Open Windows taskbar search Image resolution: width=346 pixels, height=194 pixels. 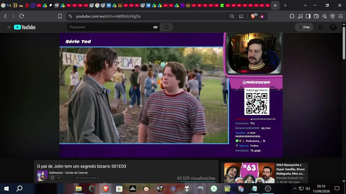[19, 189]
